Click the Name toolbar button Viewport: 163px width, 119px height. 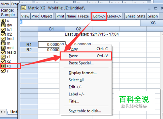[x=71, y=16]
